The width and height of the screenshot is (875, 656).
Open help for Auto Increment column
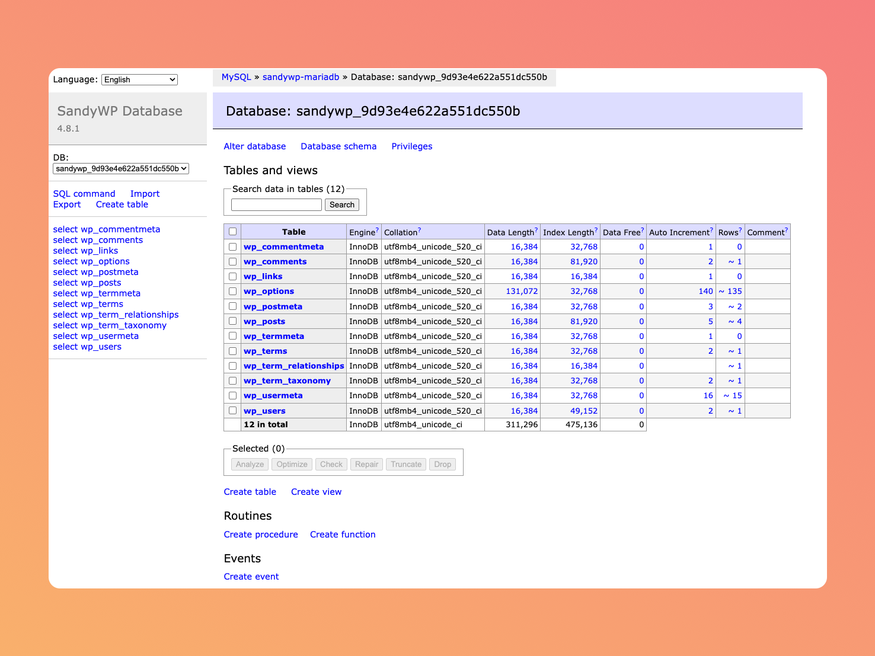pyautogui.click(x=711, y=229)
